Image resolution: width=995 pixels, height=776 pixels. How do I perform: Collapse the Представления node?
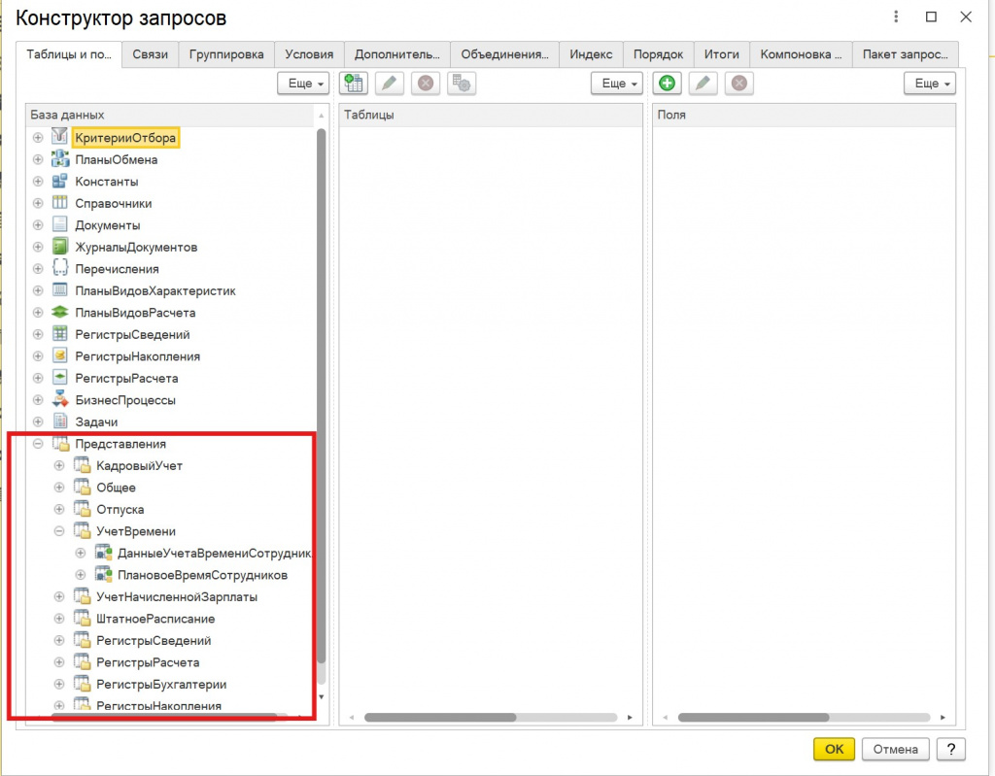pos(38,444)
